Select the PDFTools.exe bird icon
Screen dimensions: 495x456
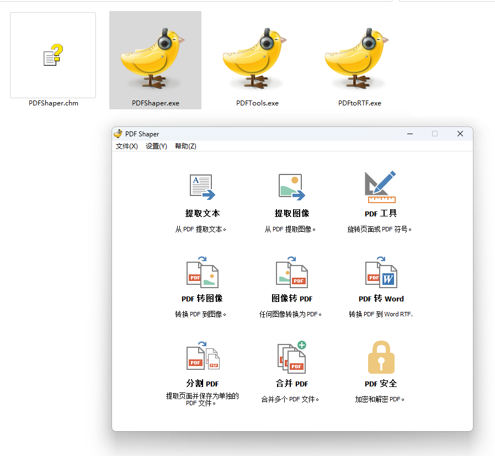tap(255, 57)
